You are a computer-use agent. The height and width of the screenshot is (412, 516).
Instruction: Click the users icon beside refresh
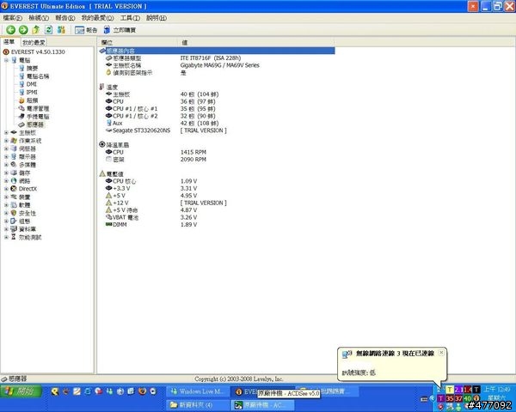[61, 30]
